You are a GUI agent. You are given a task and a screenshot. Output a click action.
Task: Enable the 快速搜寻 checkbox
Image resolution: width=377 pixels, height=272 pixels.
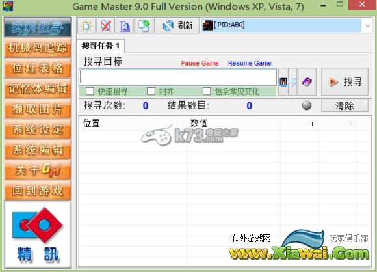coord(90,91)
